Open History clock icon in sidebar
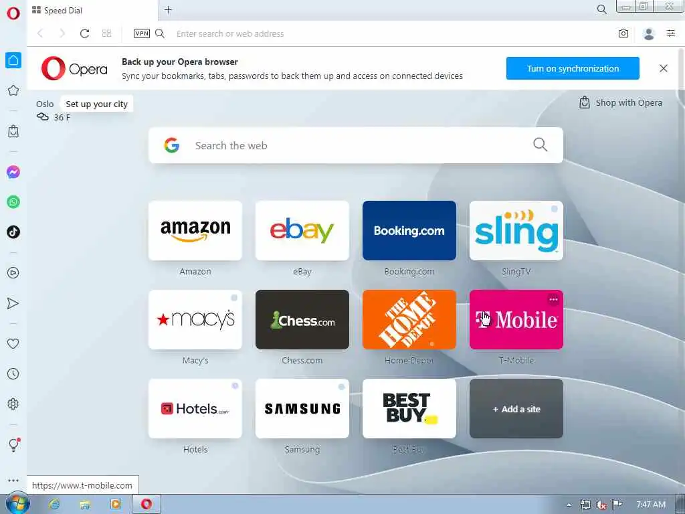This screenshot has width=685, height=514. (x=13, y=374)
